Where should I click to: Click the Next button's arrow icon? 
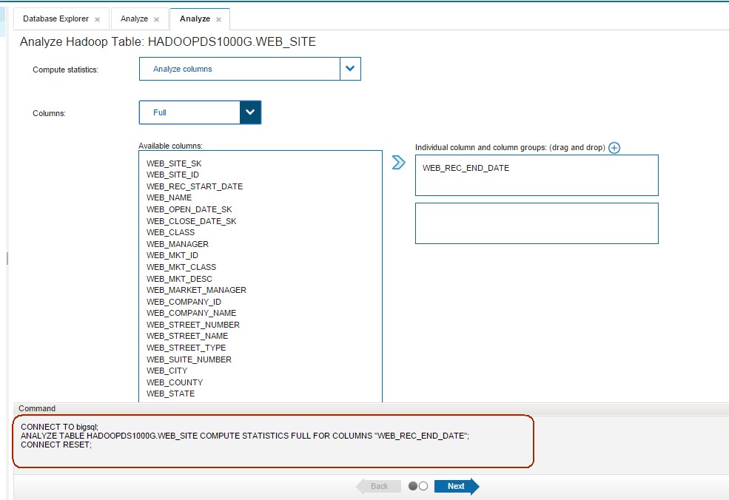[476, 486]
